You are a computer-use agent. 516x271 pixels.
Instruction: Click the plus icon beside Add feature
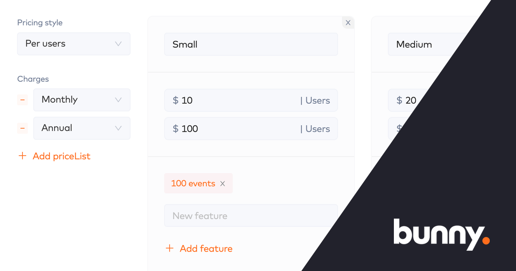tap(169, 248)
